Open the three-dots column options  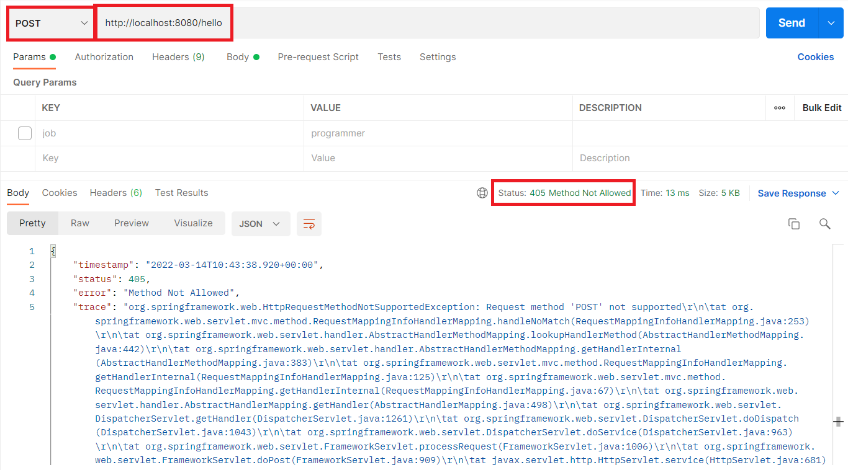(x=780, y=108)
